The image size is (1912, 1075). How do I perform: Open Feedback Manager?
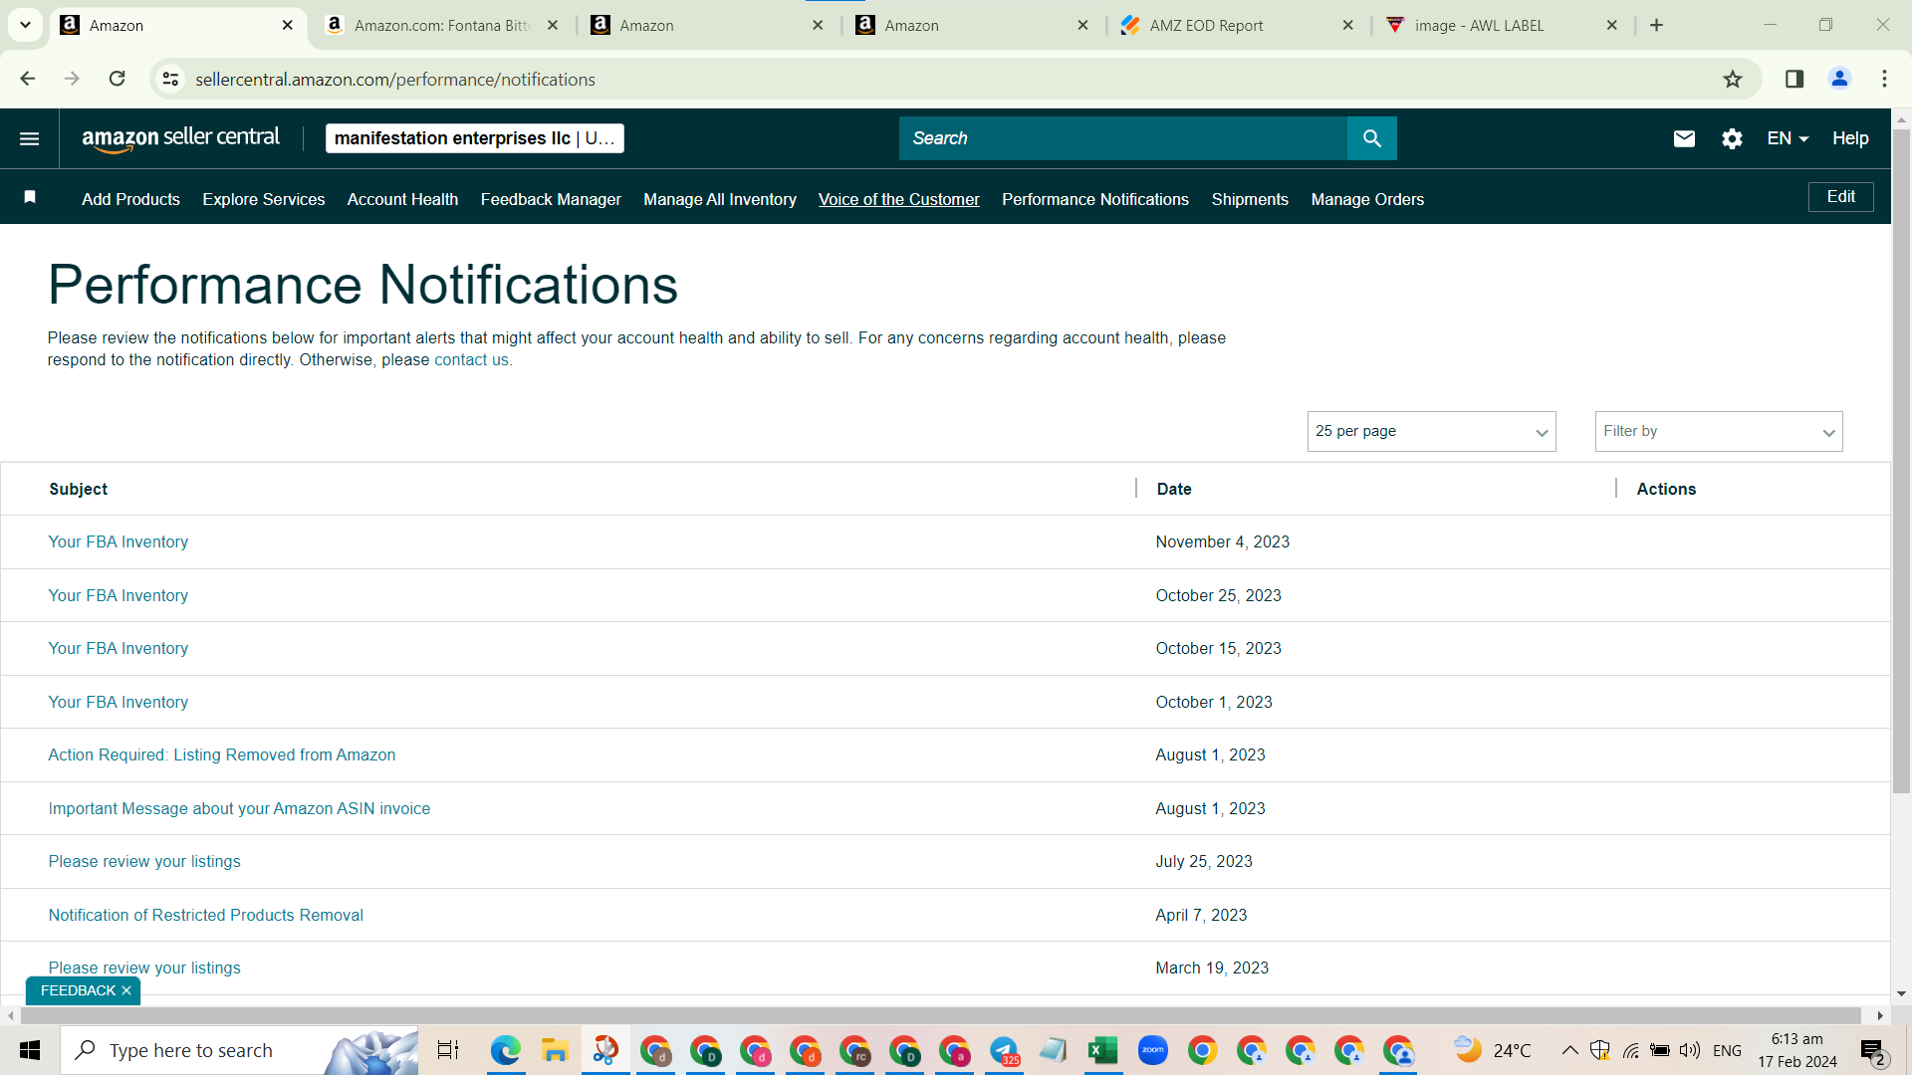pos(551,199)
